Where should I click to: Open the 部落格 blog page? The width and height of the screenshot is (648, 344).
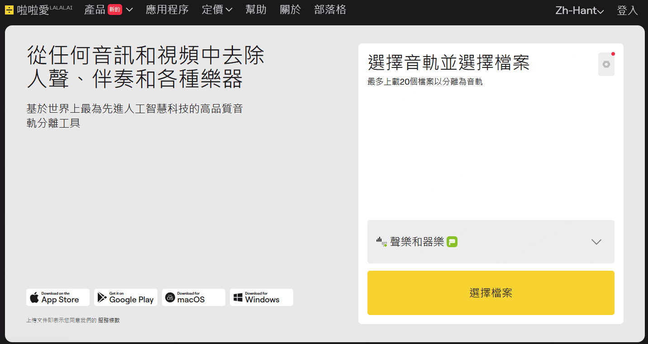(330, 10)
